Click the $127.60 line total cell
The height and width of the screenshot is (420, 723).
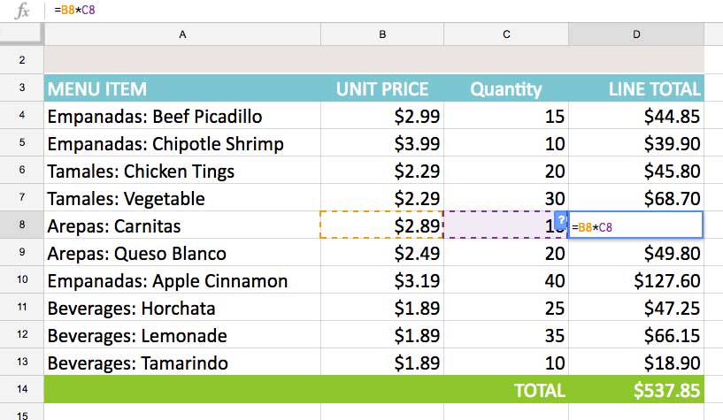click(636, 281)
